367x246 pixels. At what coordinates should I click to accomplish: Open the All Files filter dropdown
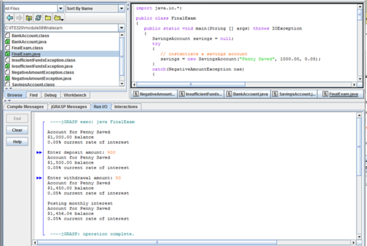coord(60,8)
